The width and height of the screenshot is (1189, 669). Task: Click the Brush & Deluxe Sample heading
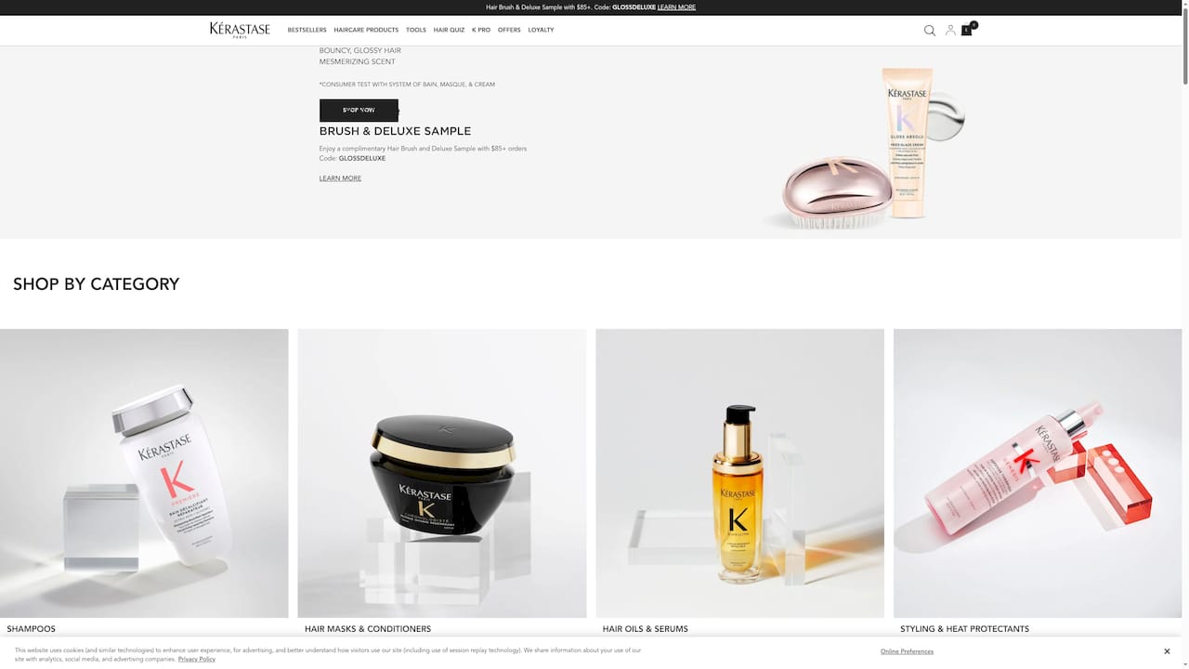pos(395,131)
